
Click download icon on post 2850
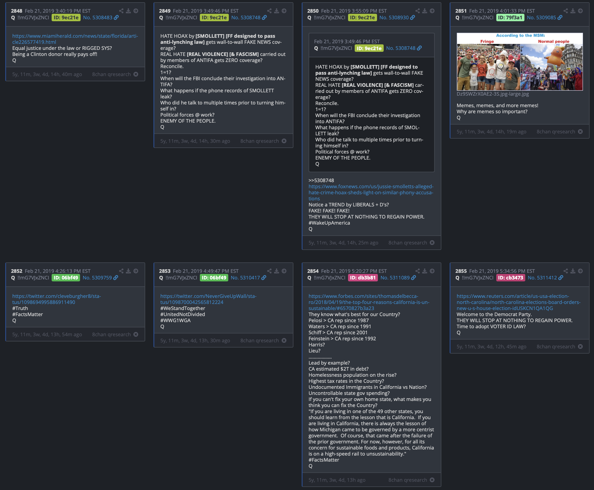pyautogui.click(x=425, y=11)
